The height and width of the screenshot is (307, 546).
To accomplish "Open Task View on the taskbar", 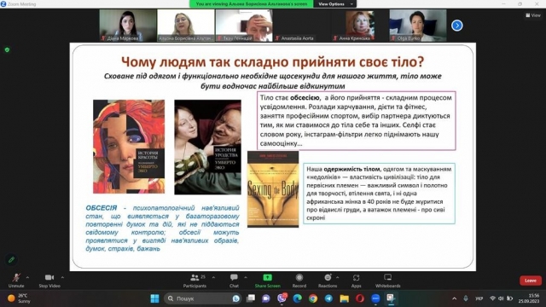I will [251, 298].
